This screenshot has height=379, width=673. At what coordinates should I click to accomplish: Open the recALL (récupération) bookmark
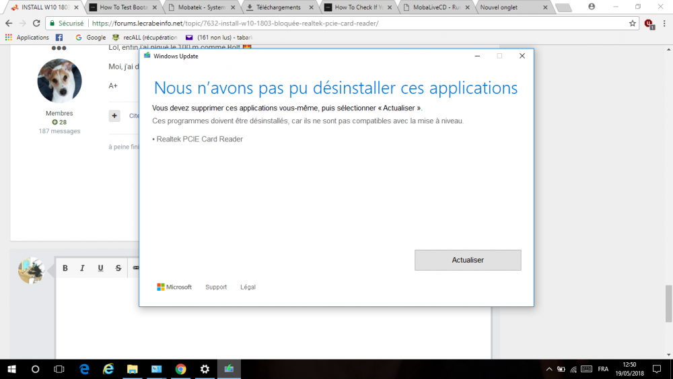(145, 37)
